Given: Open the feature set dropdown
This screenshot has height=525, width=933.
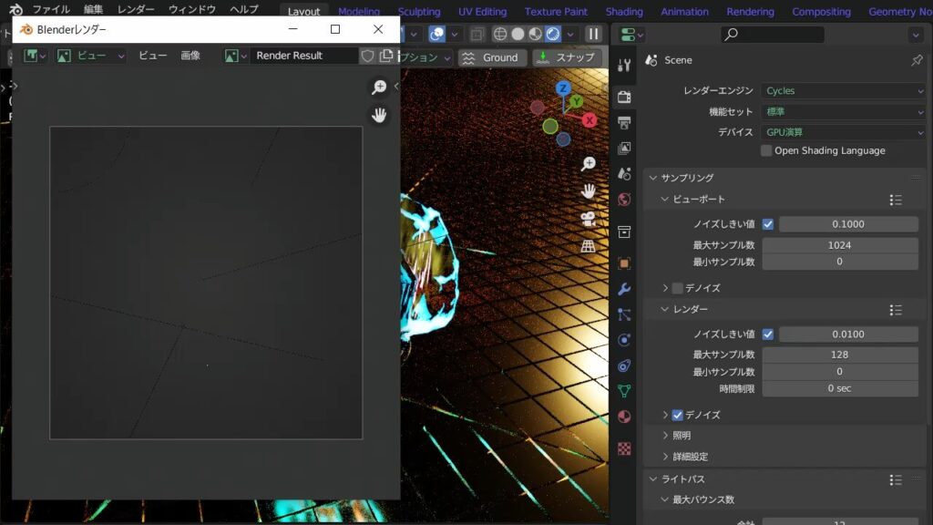Looking at the screenshot, I should coord(843,111).
